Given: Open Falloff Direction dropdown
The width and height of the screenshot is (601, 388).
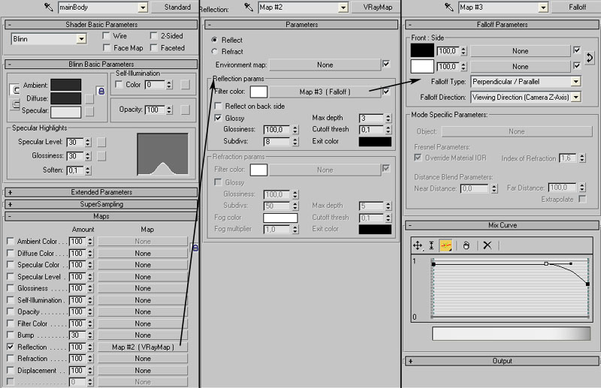Looking at the screenshot, I should (x=575, y=98).
